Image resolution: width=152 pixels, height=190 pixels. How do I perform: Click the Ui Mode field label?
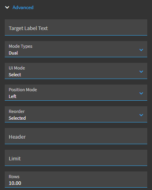17,68
